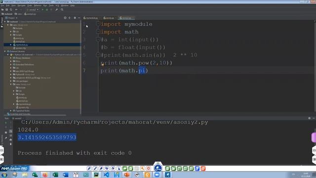The image size is (316, 178).
Task: Expand the site-packages node
Action: click(11, 81)
